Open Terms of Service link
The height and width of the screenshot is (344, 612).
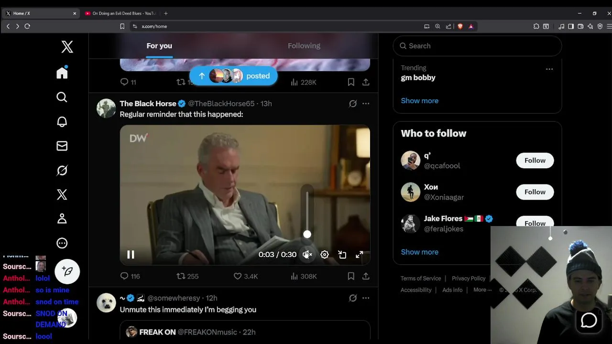(x=421, y=279)
